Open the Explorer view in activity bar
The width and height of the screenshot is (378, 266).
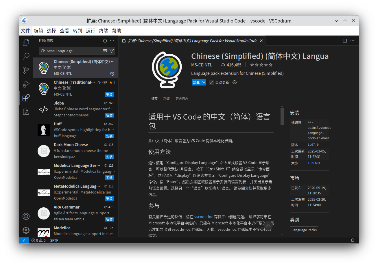tap(26, 42)
